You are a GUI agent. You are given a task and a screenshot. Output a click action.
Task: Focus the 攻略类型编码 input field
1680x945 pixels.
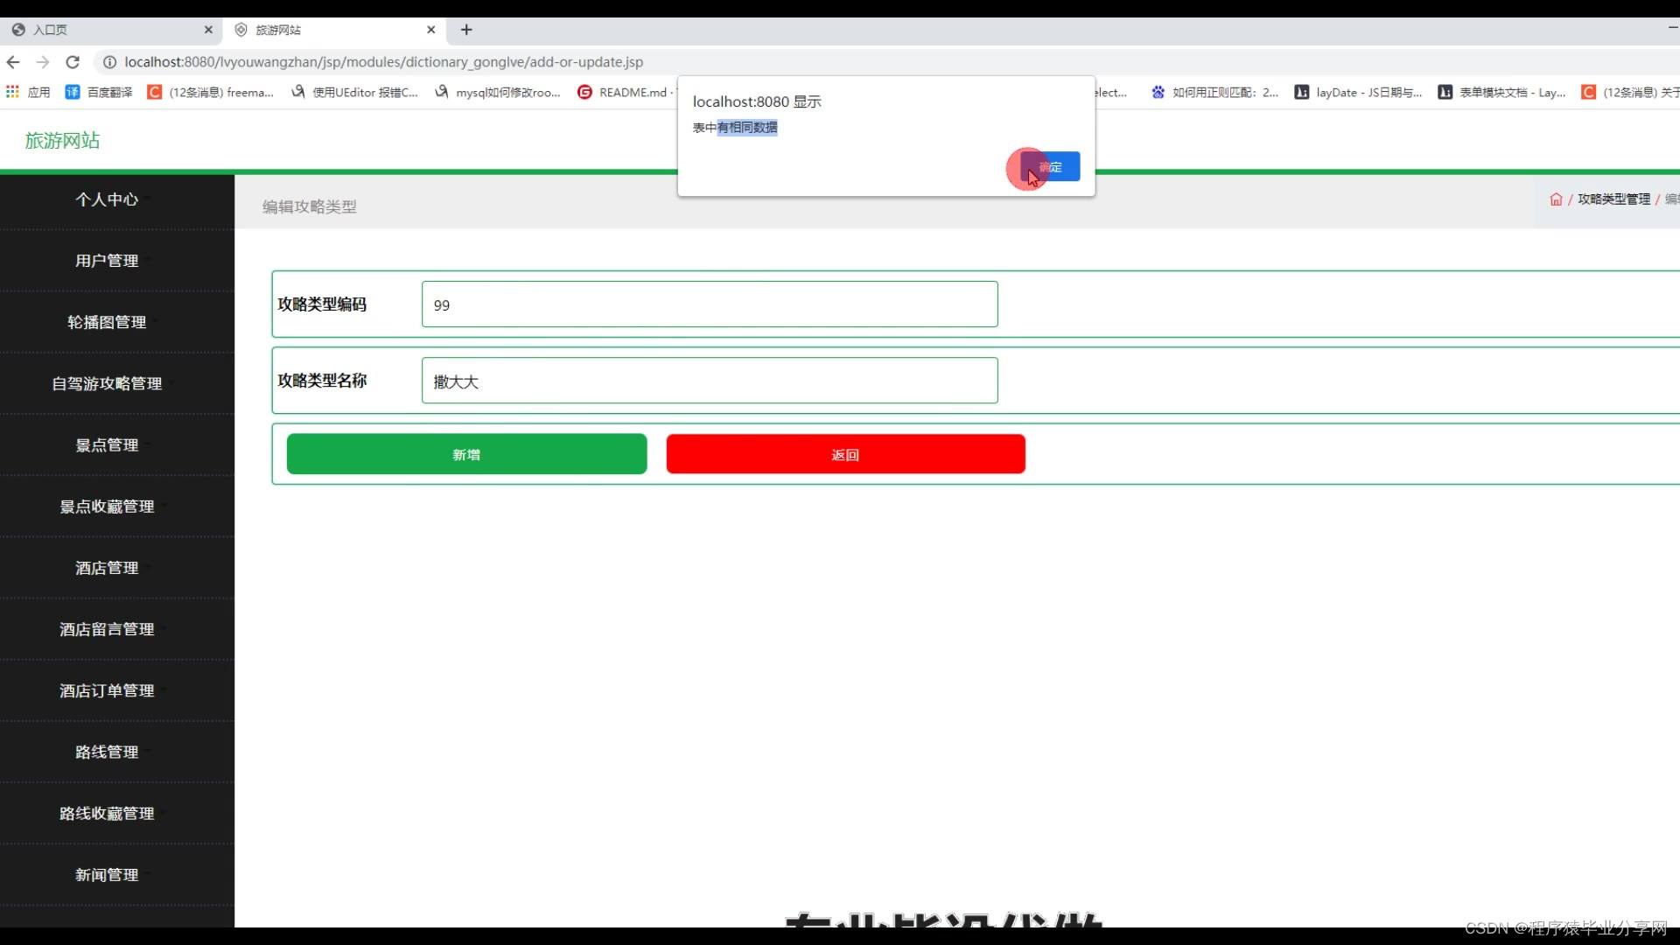tap(709, 304)
